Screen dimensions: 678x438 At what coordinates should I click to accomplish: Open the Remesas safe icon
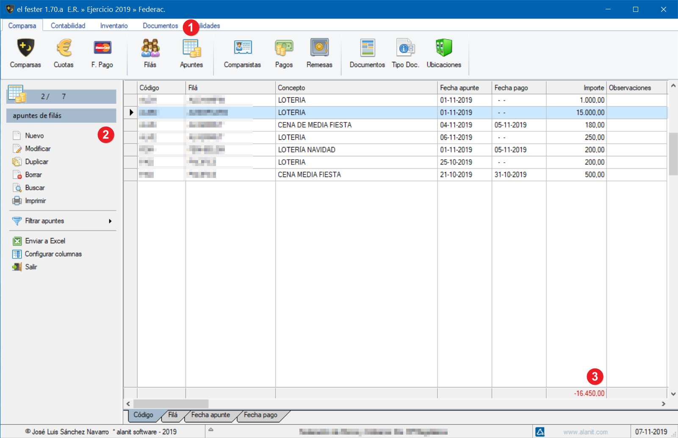(x=319, y=48)
